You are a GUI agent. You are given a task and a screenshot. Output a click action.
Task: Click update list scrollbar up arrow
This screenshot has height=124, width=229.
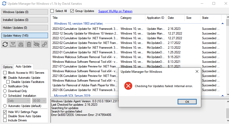click(228, 17)
